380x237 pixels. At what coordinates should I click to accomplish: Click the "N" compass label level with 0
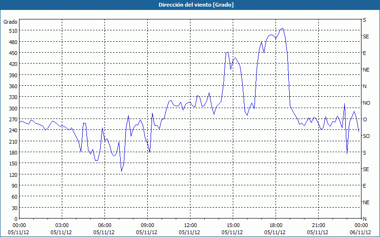[x=364, y=219]
